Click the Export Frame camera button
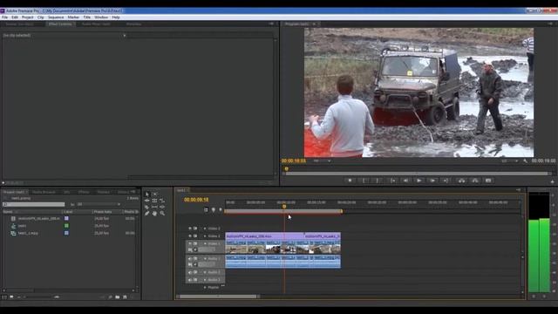This screenshot has height=314, width=558. point(488,181)
